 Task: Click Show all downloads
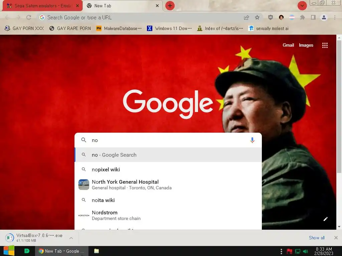(x=317, y=238)
